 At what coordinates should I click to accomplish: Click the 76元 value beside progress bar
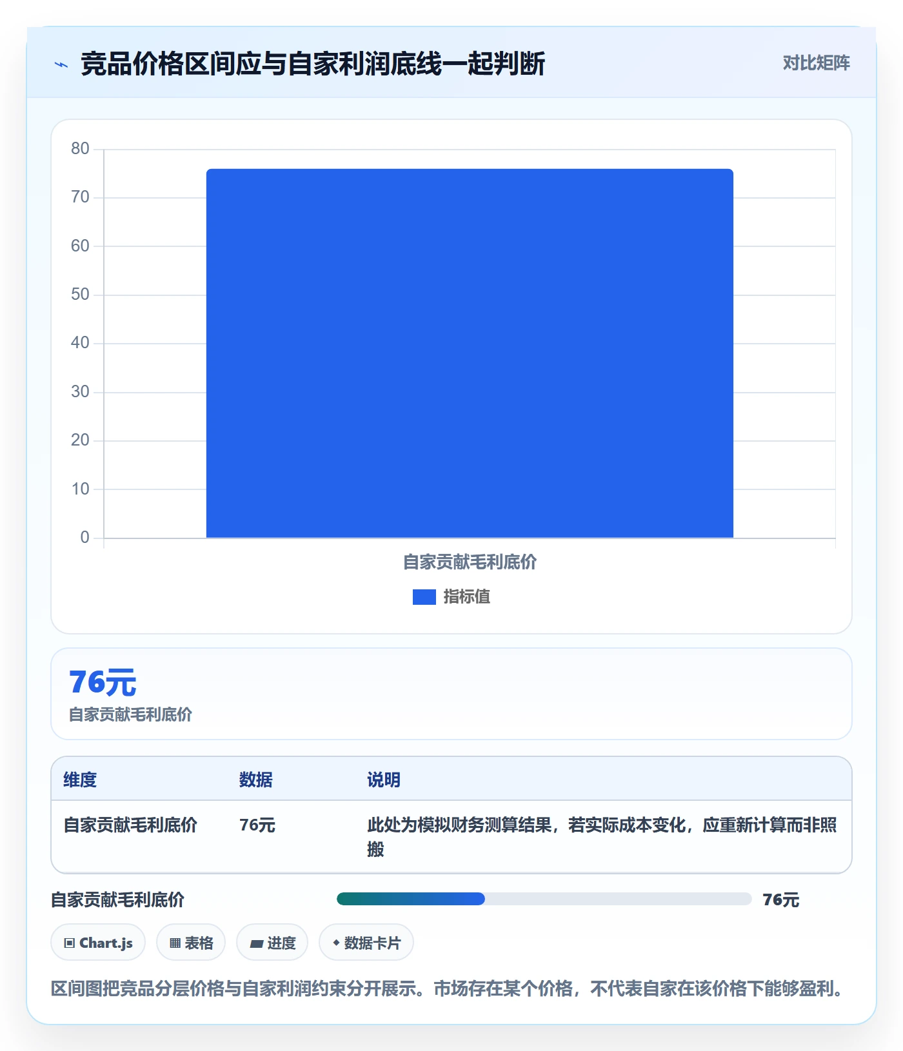tap(781, 900)
